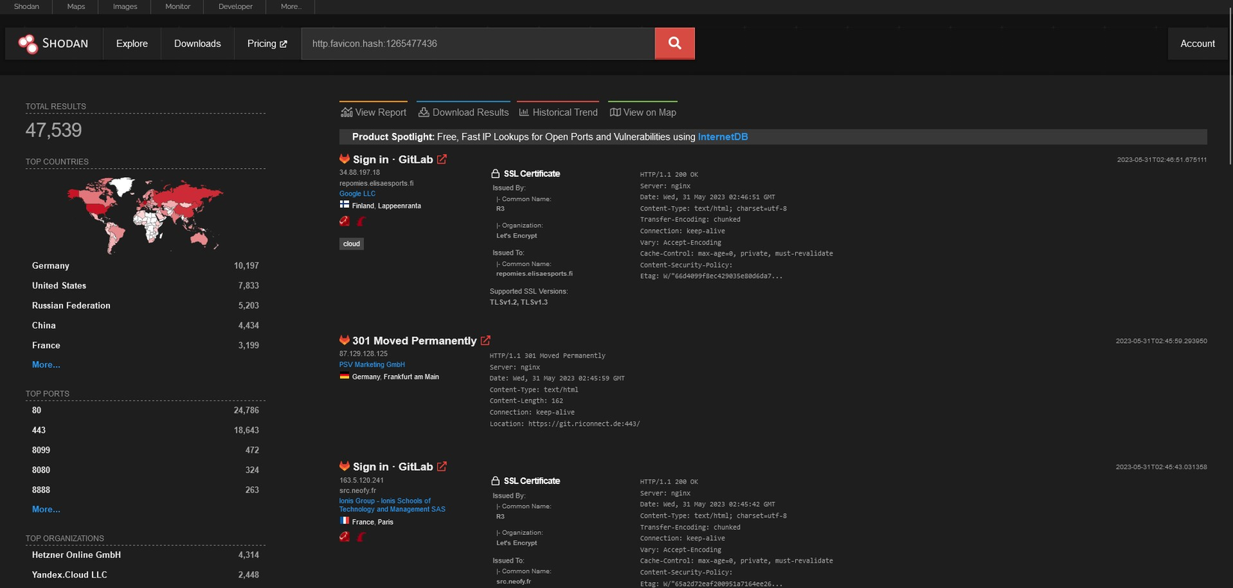Click the German flag beside Frankfurt am Main
The height and width of the screenshot is (588, 1233).
(x=344, y=376)
